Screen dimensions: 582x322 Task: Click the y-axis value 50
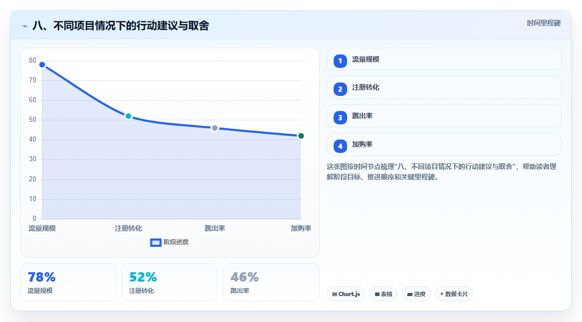[33, 120]
